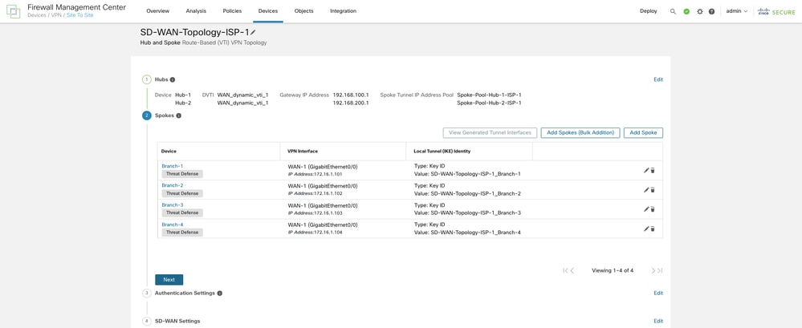Click the green deployment status check icon
This screenshot has width=802, height=328.
click(686, 11)
